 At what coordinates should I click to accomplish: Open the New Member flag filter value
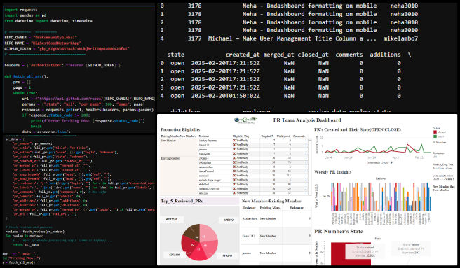[441, 190]
